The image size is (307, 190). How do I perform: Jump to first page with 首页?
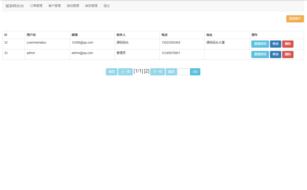(112, 72)
